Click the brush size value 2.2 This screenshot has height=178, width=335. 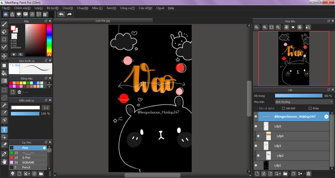(46, 108)
